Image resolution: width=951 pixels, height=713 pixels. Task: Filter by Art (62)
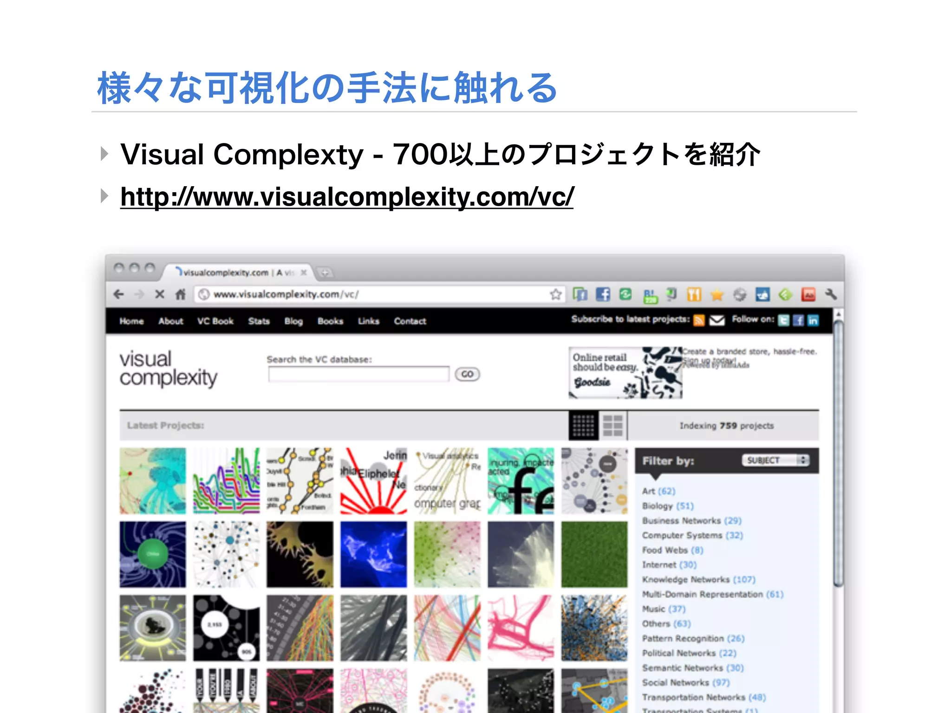[658, 491]
